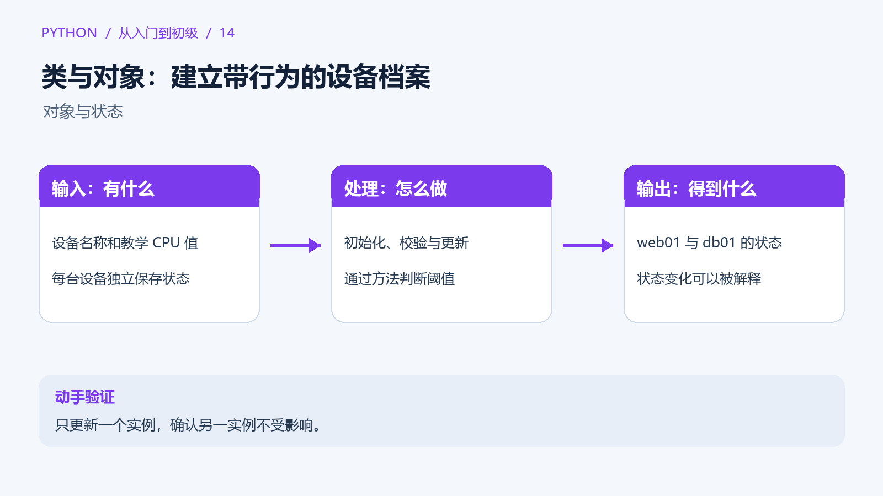Click the subtitle 对象与状态
The height and width of the screenshot is (496, 883).
tap(83, 112)
